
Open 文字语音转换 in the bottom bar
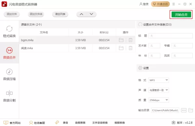tap(100, 123)
